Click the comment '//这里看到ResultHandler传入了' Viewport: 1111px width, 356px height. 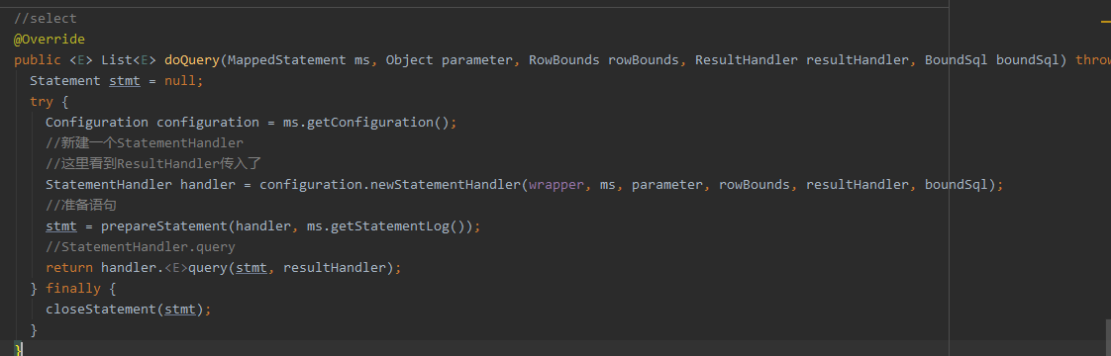pos(153,164)
